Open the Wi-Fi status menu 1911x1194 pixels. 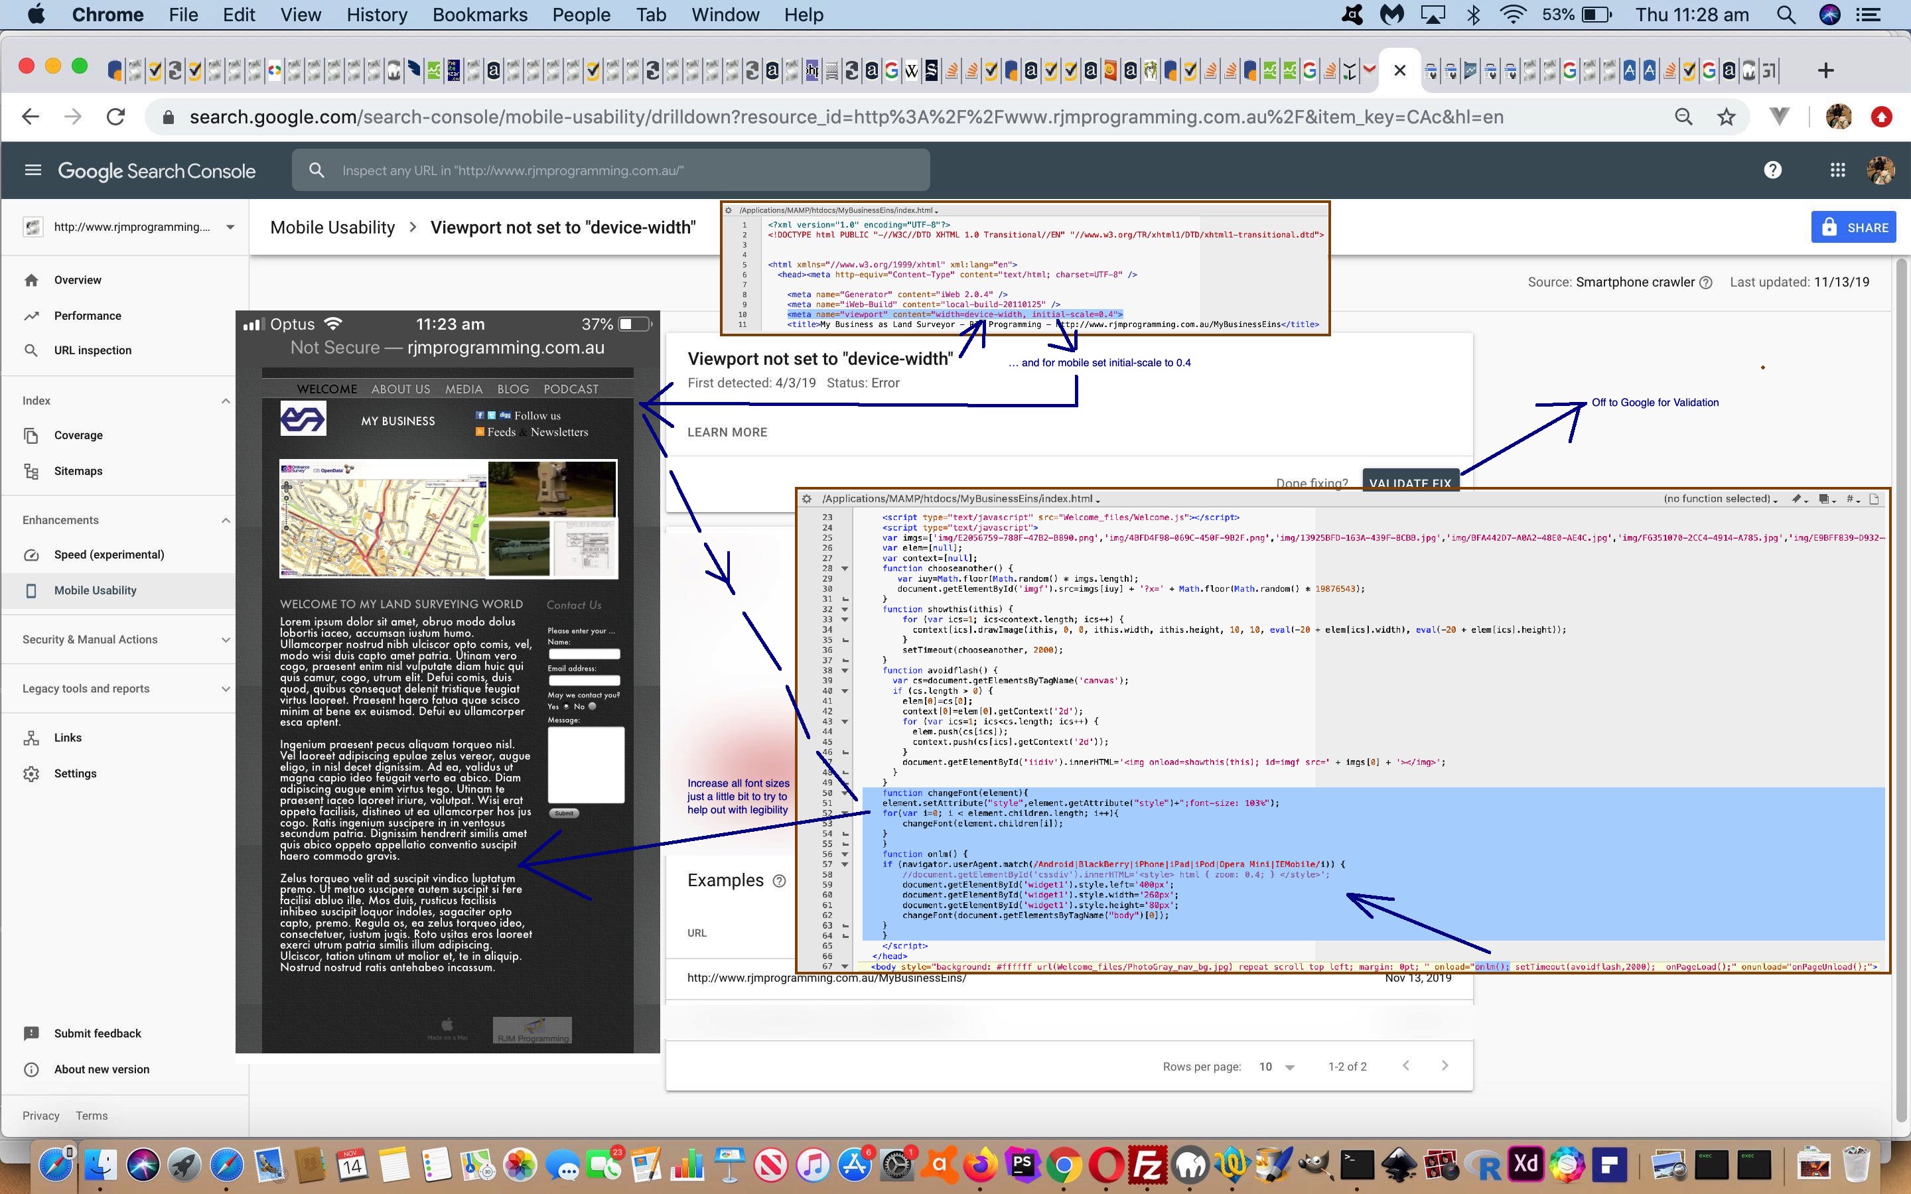(x=1512, y=14)
